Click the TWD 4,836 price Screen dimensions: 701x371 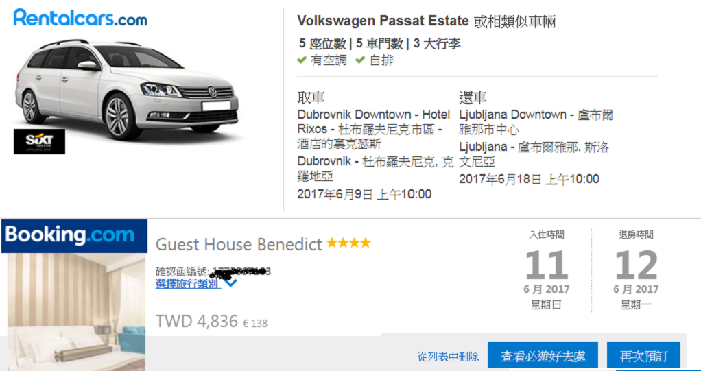coord(197,321)
